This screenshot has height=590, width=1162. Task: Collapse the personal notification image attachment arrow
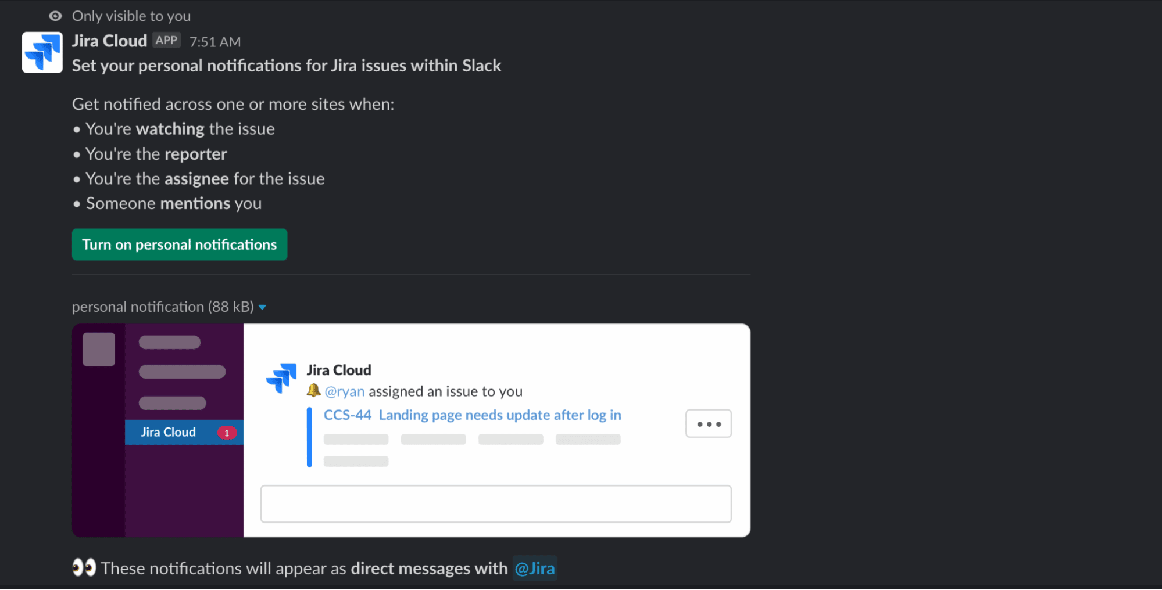pyautogui.click(x=262, y=307)
